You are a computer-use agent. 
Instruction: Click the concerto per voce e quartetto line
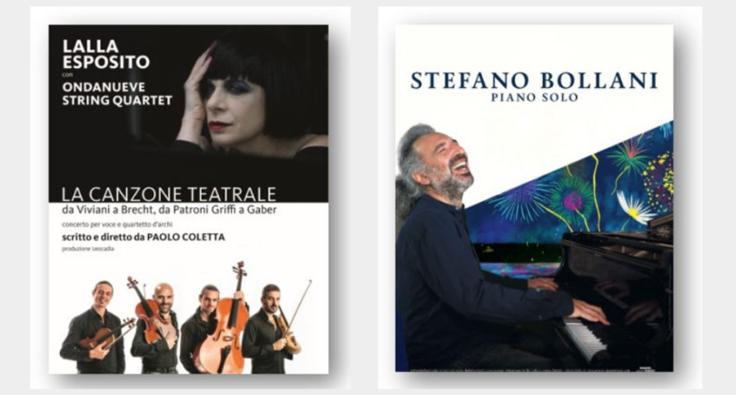(x=117, y=225)
